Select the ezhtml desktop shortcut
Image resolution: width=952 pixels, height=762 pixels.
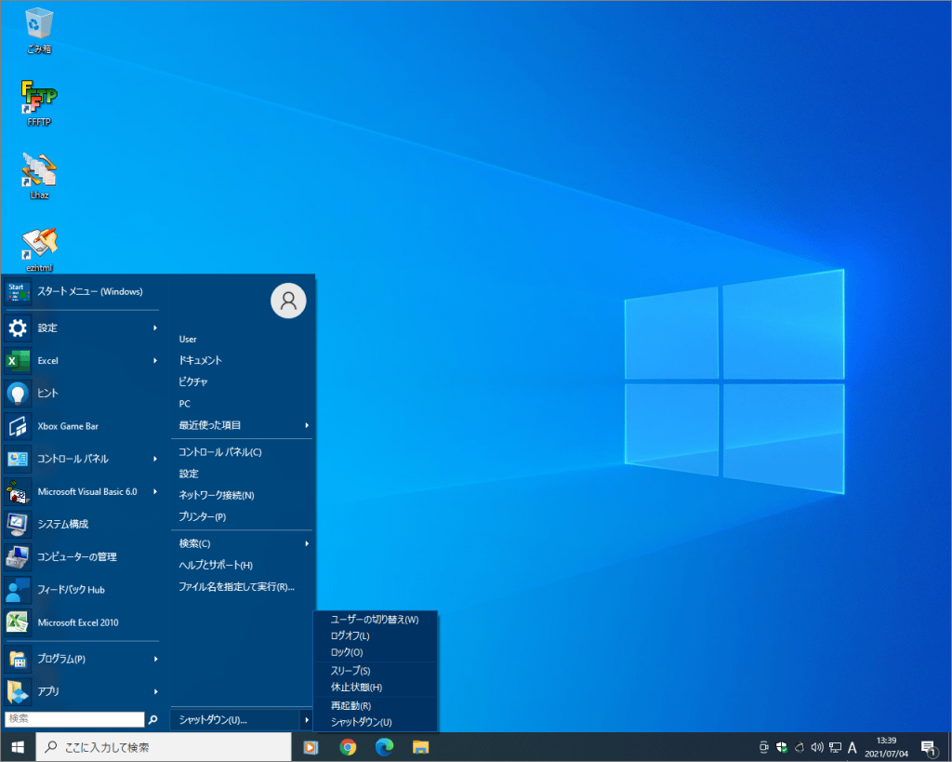39,249
